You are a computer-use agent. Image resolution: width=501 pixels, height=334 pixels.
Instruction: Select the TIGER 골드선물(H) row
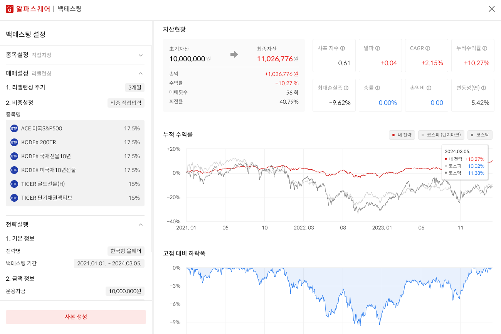coord(75,184)
